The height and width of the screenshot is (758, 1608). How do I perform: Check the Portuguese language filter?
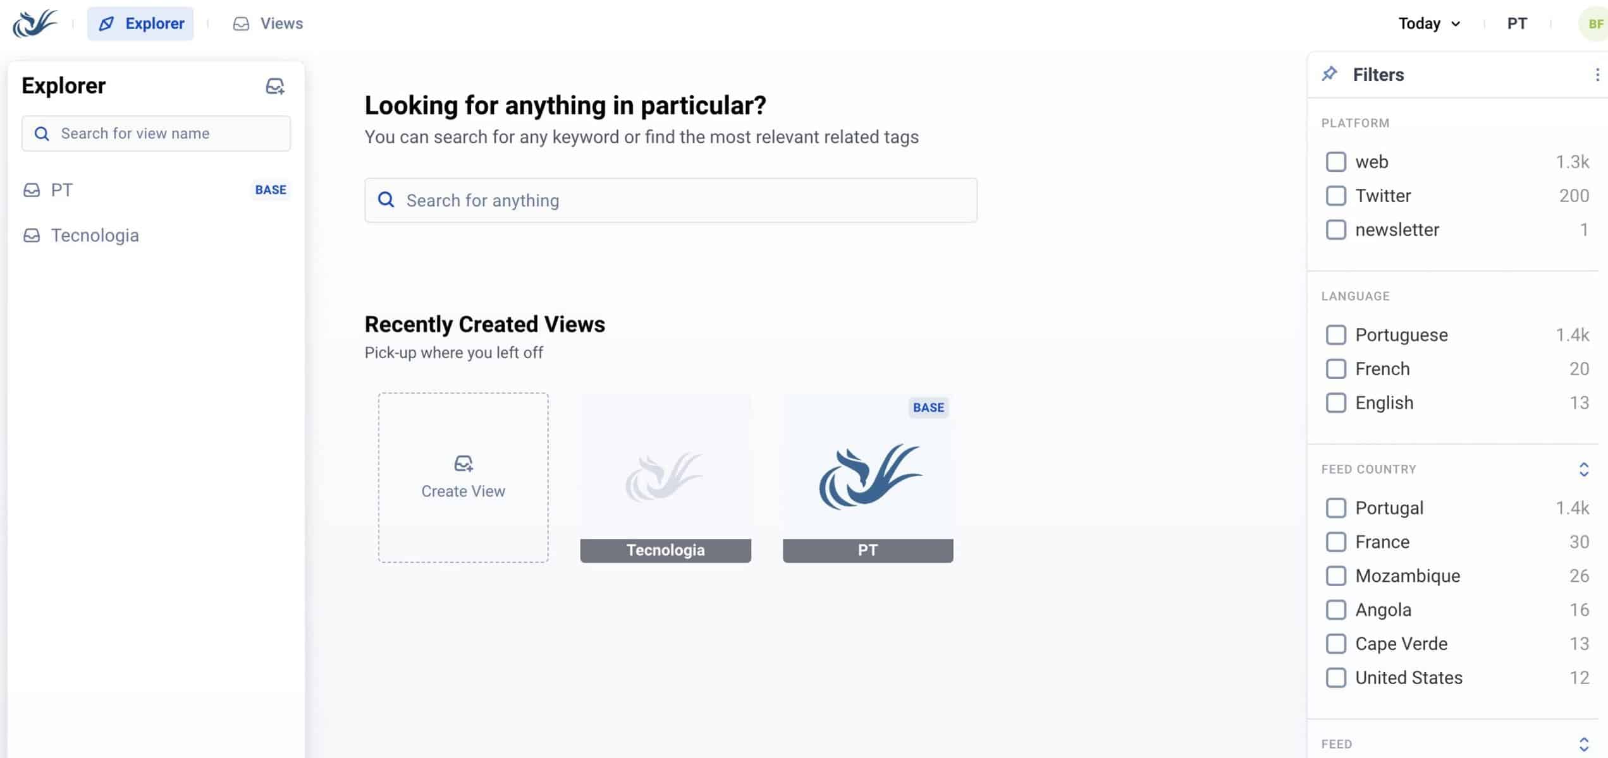click(x=1335, y=335)
